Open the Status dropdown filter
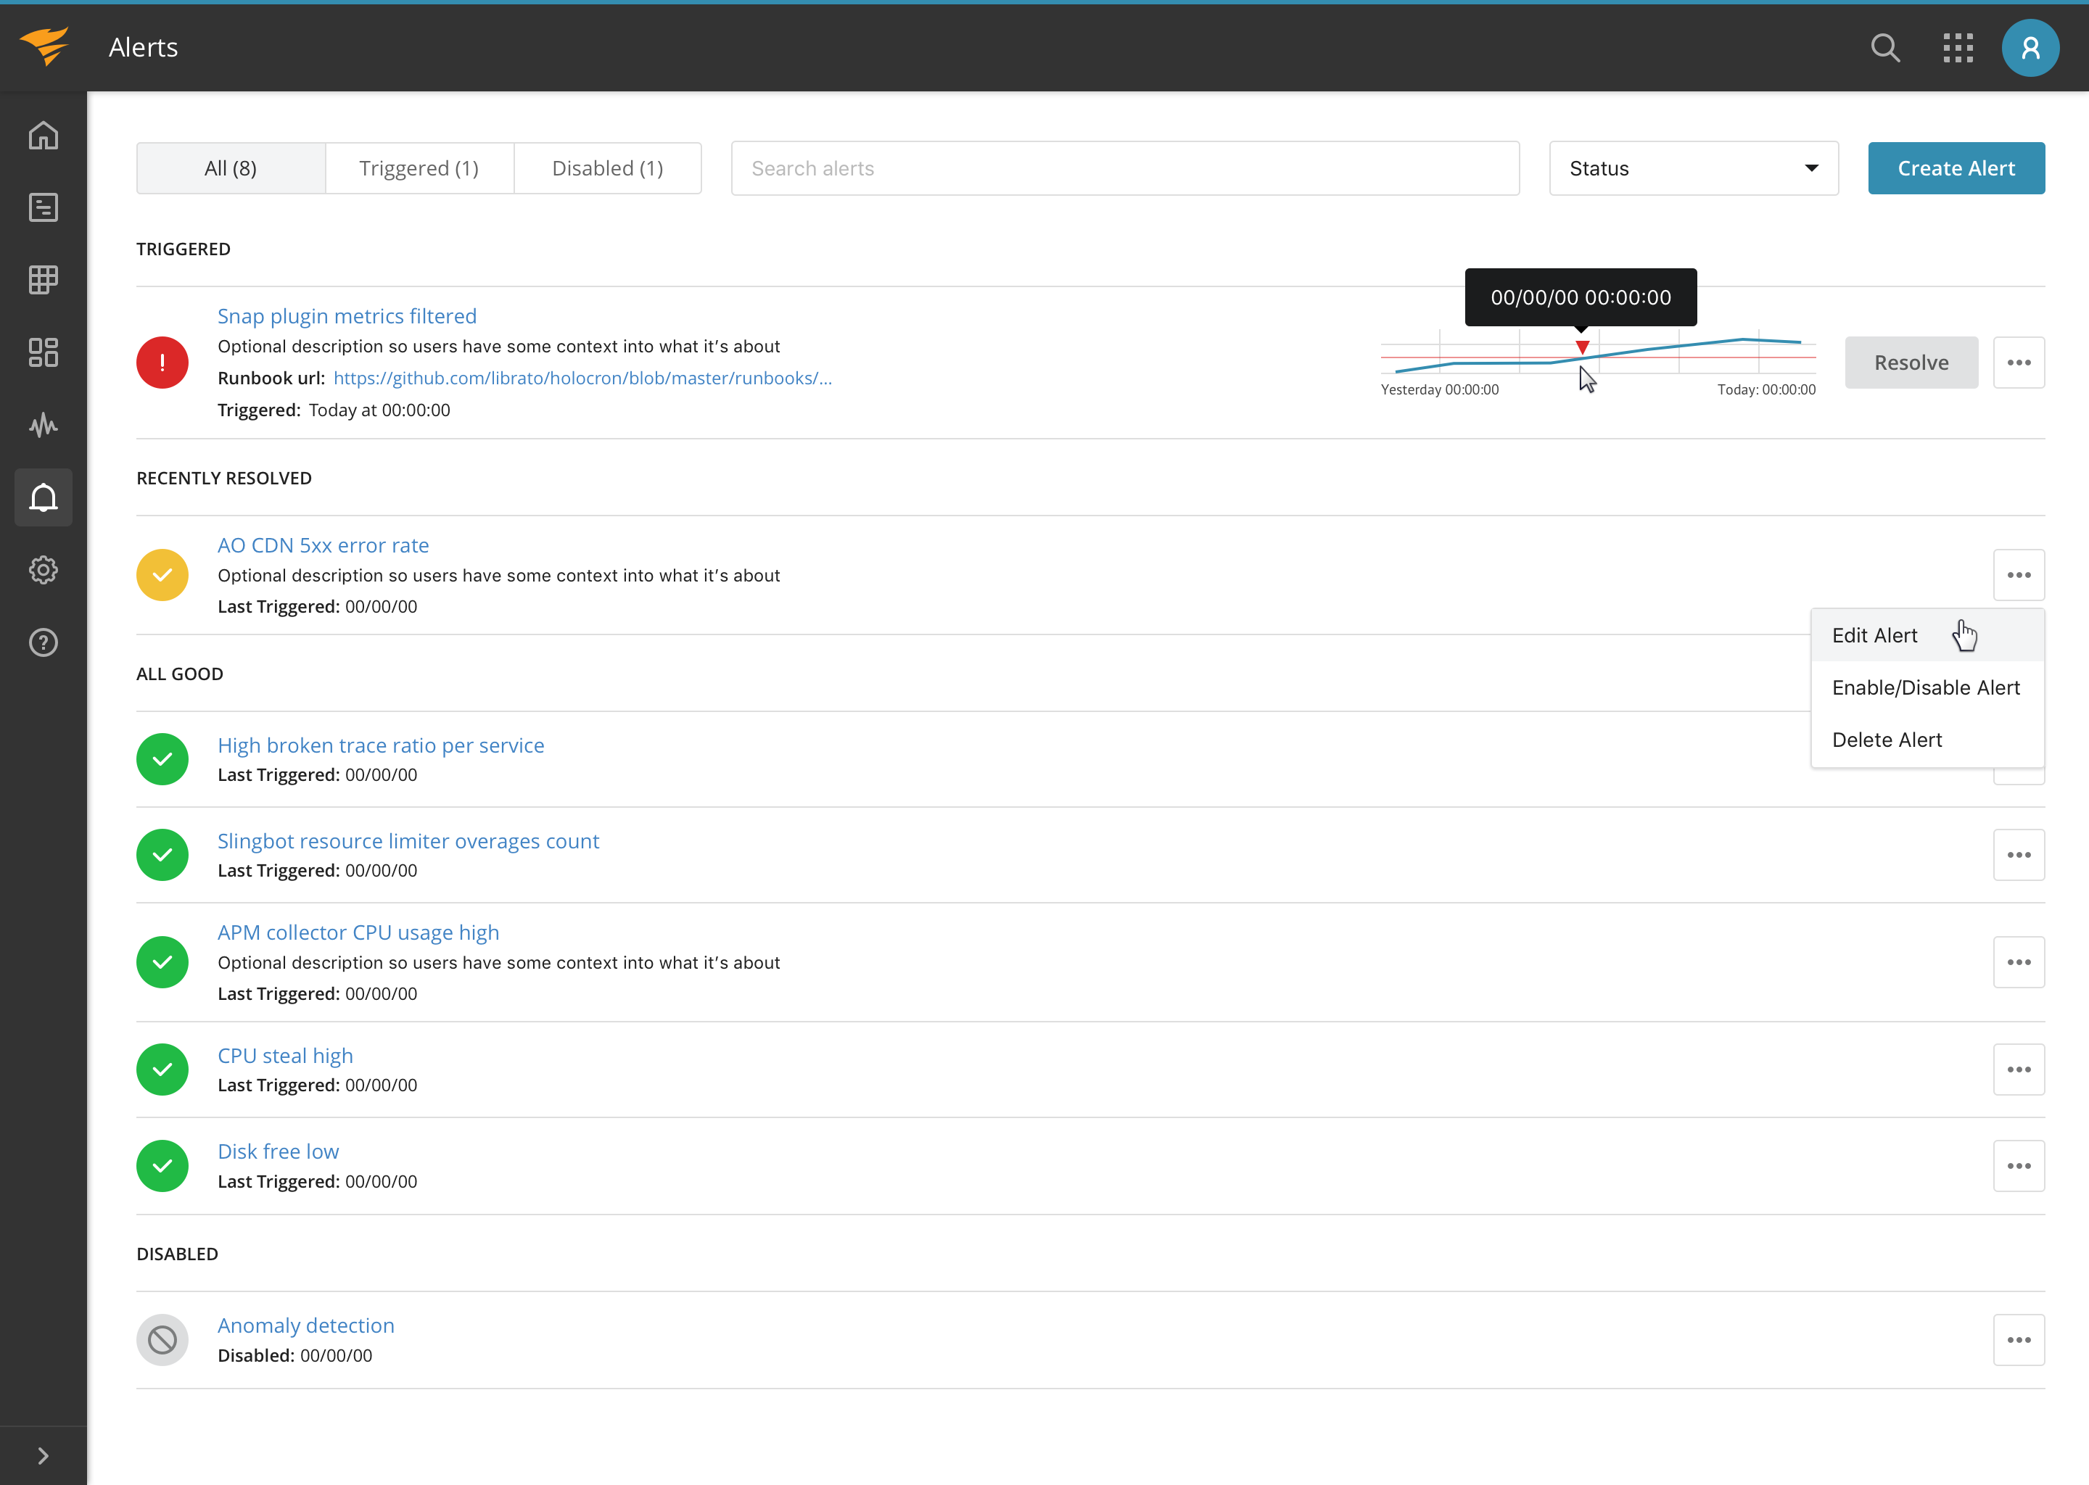Screen dimensions: 2089x1485 coord(1693,168)
